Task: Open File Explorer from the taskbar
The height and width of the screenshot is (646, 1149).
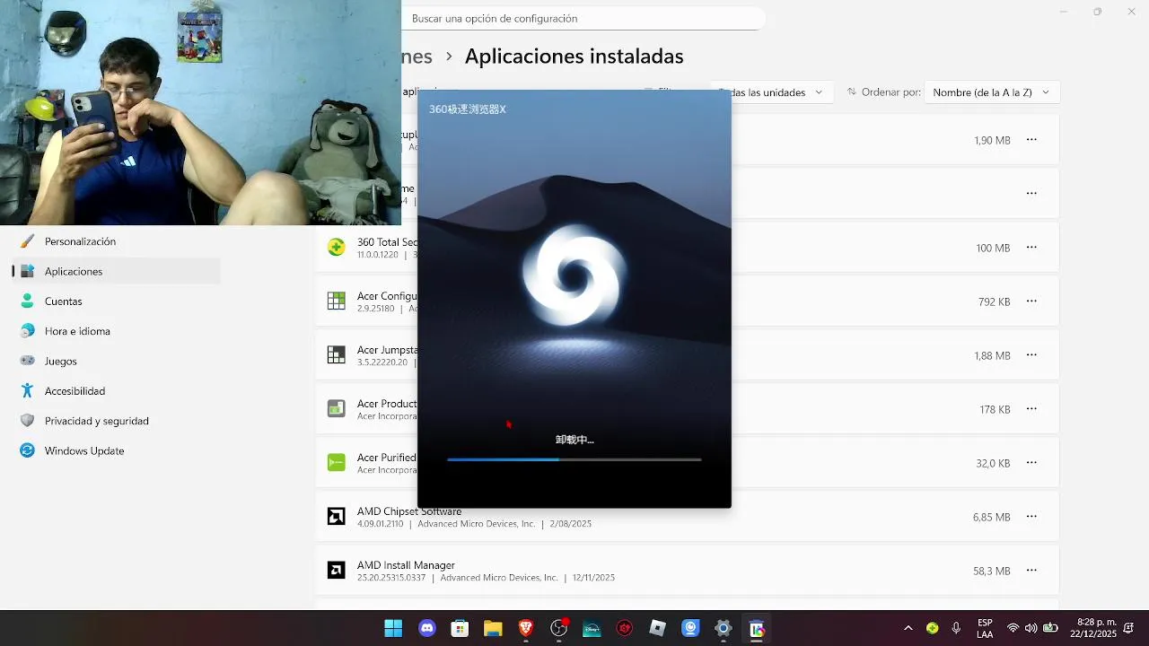Action: tap(493, 628)
